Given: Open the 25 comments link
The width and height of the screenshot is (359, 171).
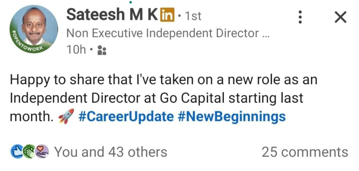Looking at the screenshot, I should pyautogui.click(x=304, y=152).
